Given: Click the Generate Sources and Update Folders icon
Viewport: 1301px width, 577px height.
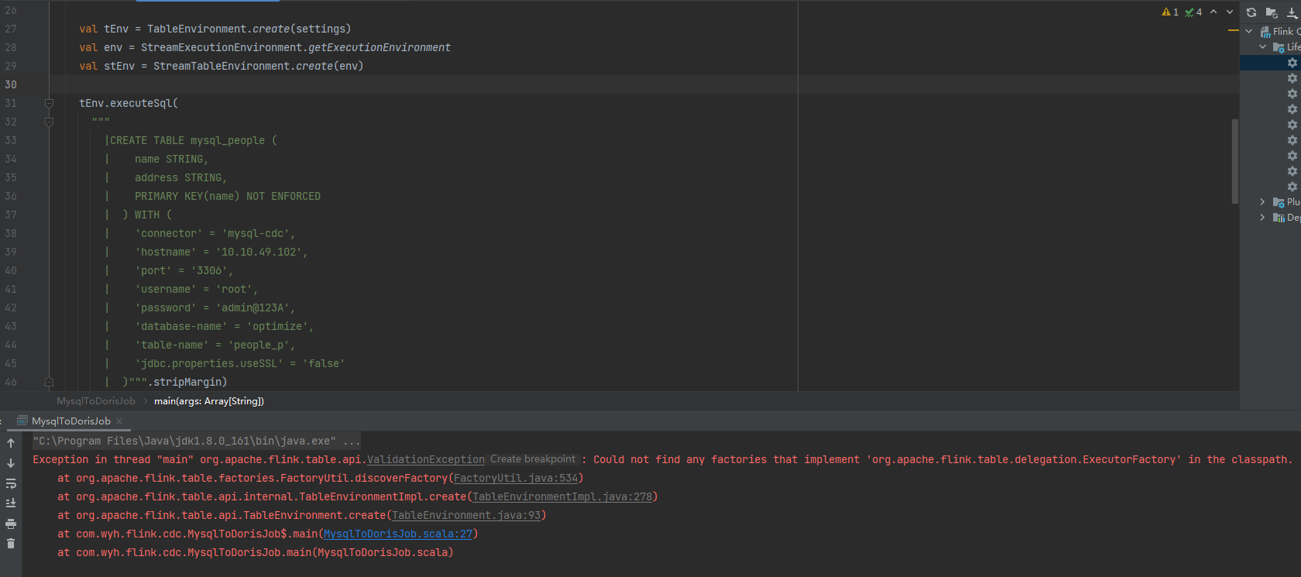Looking at the screenshot, I should [1272, 12].
